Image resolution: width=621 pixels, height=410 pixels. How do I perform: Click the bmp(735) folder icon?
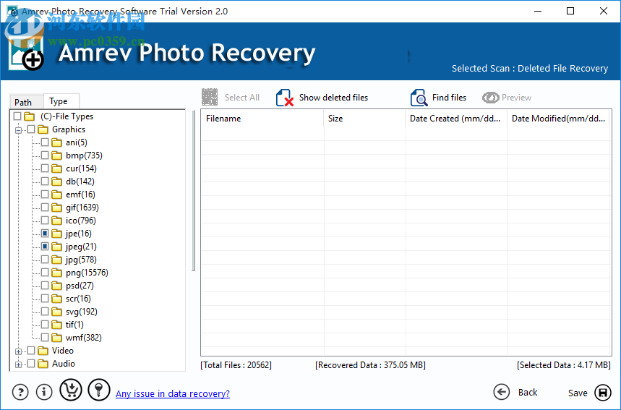(x=56, y=155)
